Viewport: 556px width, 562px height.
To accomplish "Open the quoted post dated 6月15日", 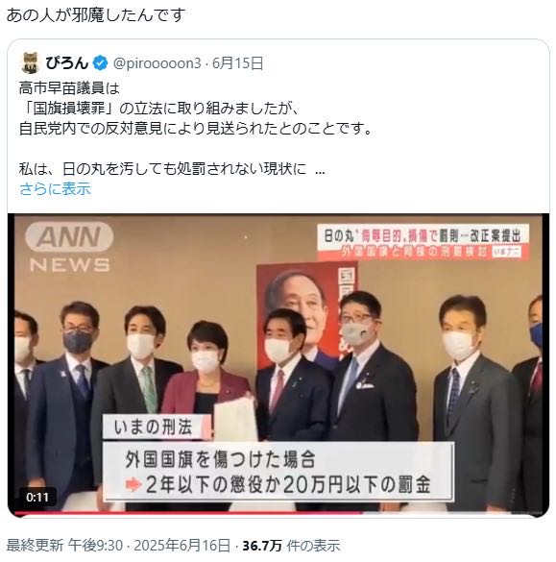I will (238, 63).
